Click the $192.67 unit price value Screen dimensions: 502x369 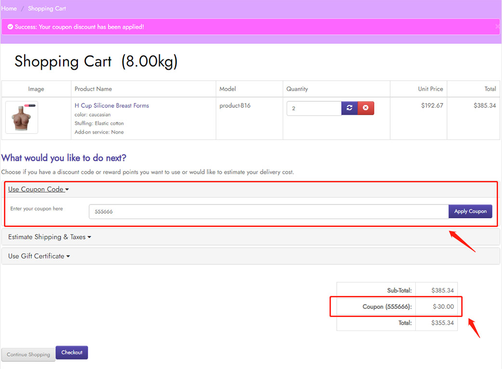click(432, 106)
